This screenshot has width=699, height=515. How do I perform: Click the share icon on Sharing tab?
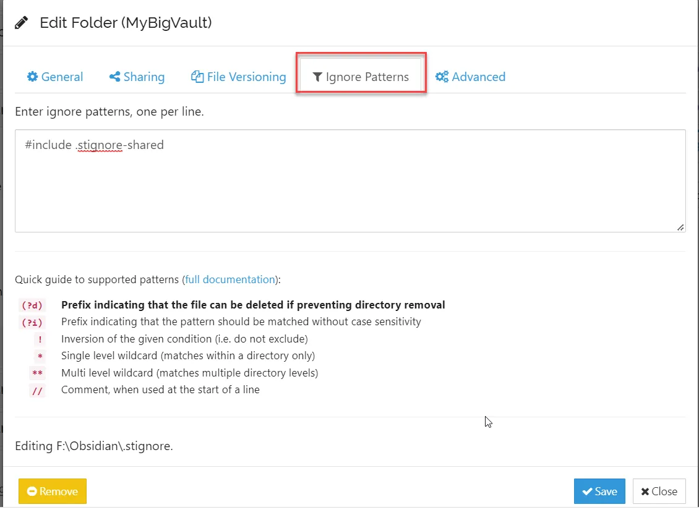[114, 77]
